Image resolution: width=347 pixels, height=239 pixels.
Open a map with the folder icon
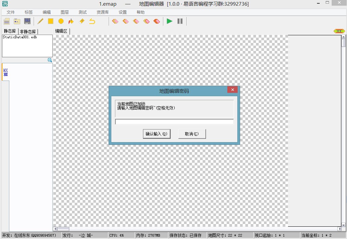pos(17,21)
